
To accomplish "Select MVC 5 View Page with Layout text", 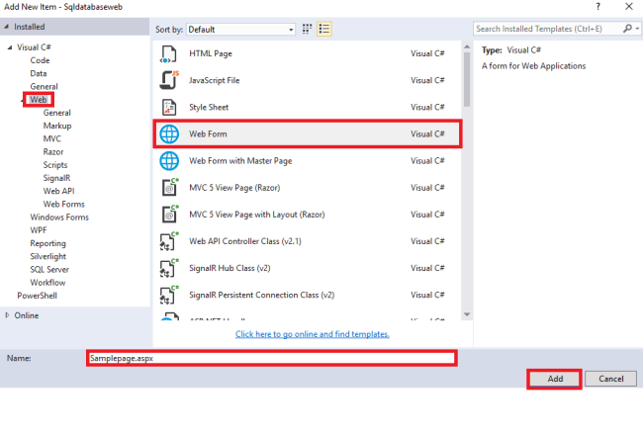I will pos(257,215).
